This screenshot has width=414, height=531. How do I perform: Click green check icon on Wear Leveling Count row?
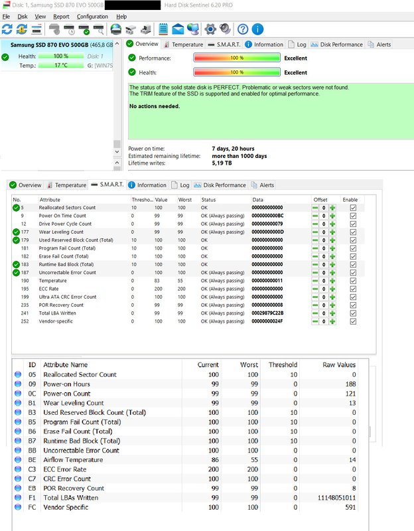(16, 232)
